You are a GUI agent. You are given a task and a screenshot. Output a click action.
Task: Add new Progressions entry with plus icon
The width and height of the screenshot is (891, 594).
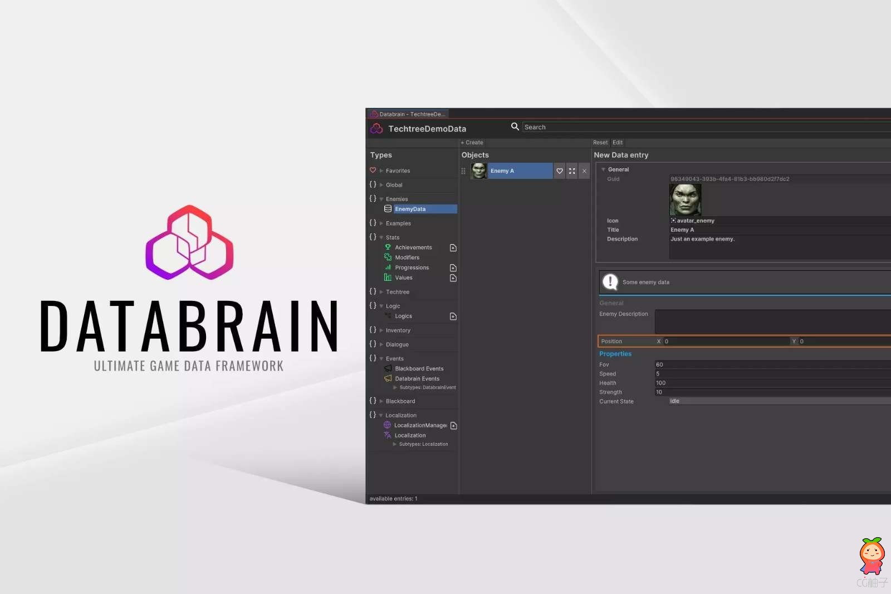453,268
